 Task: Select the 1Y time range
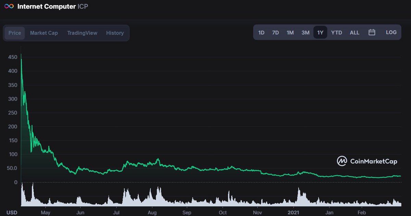pyautogui.click(x=320, y=33)
